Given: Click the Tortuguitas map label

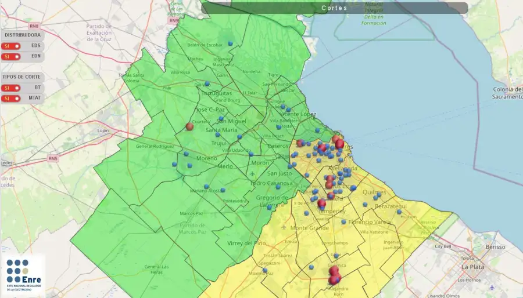Looking at the screenshot, I should [x=217, y=93].
